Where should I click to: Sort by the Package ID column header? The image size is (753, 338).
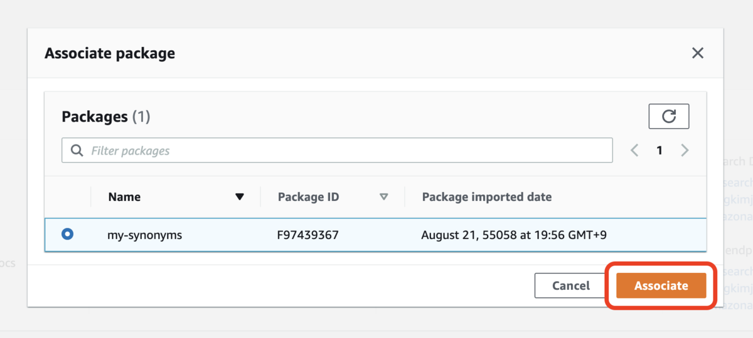pyautogui.click(x=308, y=197)
